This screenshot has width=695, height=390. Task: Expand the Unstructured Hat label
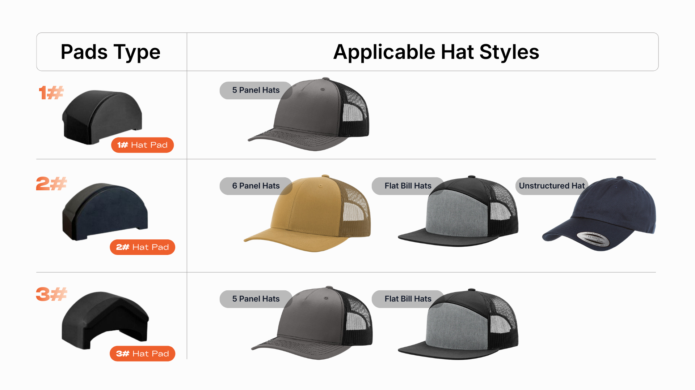[551, 186]
